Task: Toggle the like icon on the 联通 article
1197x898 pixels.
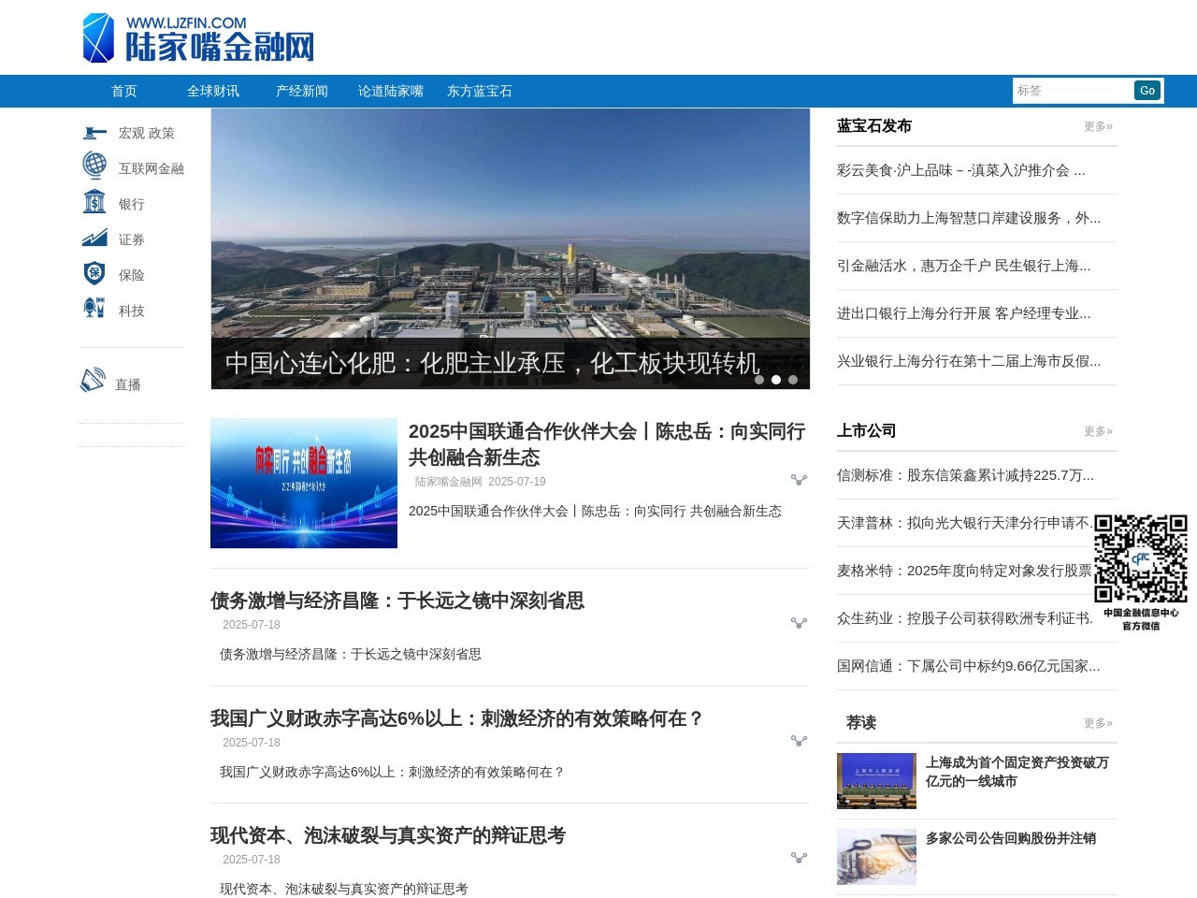Action: 800,480
